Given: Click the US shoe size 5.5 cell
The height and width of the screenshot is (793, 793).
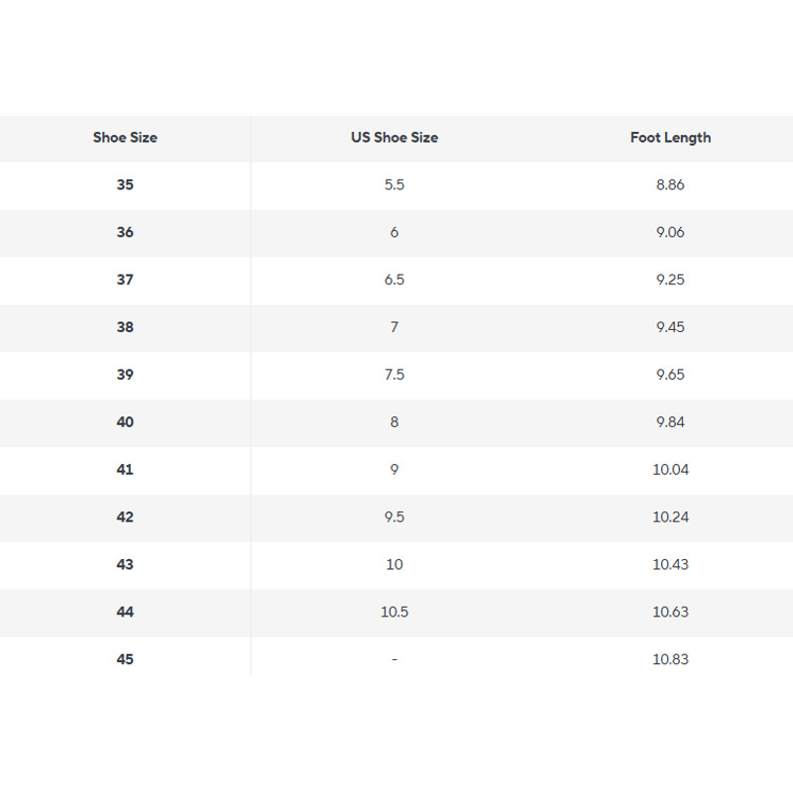Looking at the screenshot, I should [x=395, y=185].
